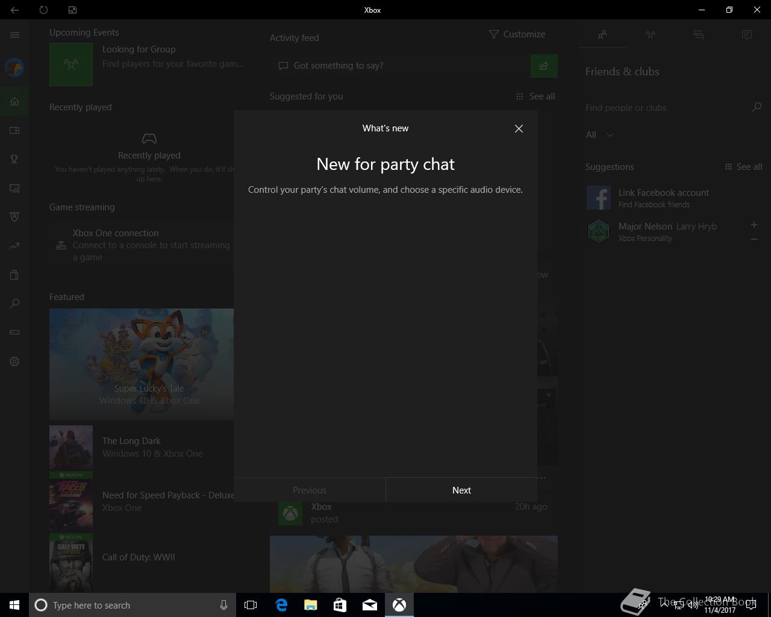The height and width of the screenshot is (617, 771).
Task: Open Task View in taskbar
Action: point(251,605)
